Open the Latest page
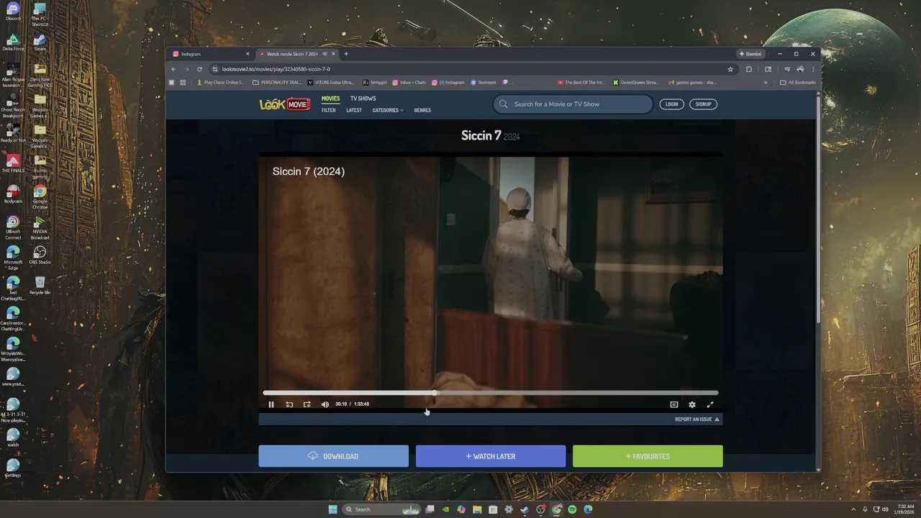 354,110
